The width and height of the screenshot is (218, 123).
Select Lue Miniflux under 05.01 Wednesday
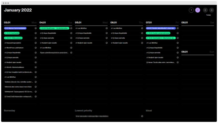81,28
